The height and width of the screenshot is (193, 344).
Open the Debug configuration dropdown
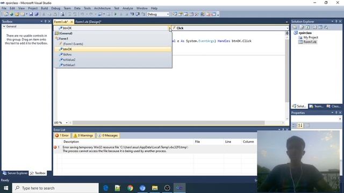pyautogui.click(x=168, y=14)
